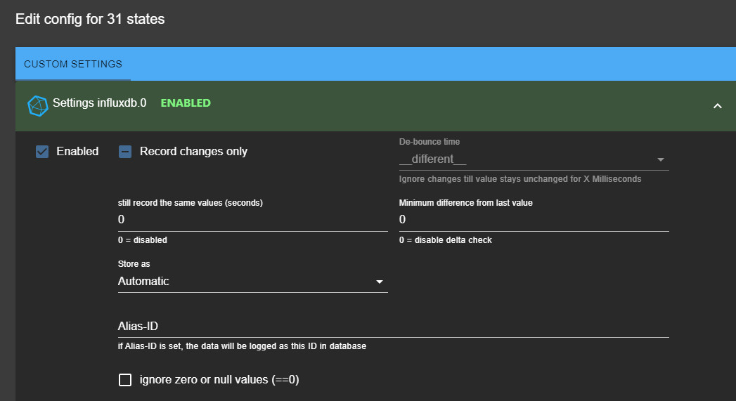The height and width of the screenshot is (401, 736).
Task: Click into the Alias-ID input field
Action: pos(393,327)
